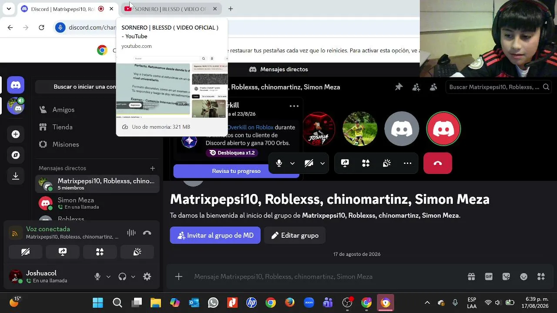Viewport: 557px width, 313px height.
Task: Click Invitar al grupo de MD
Action: (x=215, y=235)
